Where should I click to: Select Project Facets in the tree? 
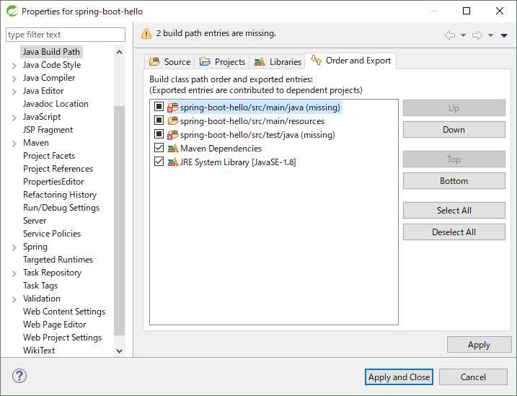[x=49, y=156]
